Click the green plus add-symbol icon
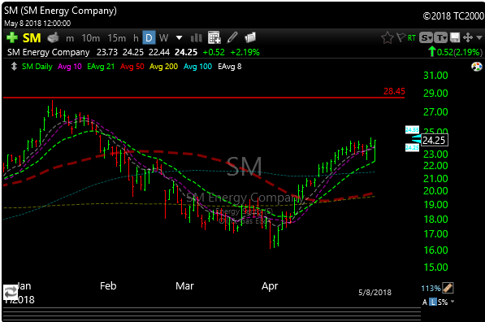Image resolution: width=485 pixels, height=322 pixels. pos(12,37)
